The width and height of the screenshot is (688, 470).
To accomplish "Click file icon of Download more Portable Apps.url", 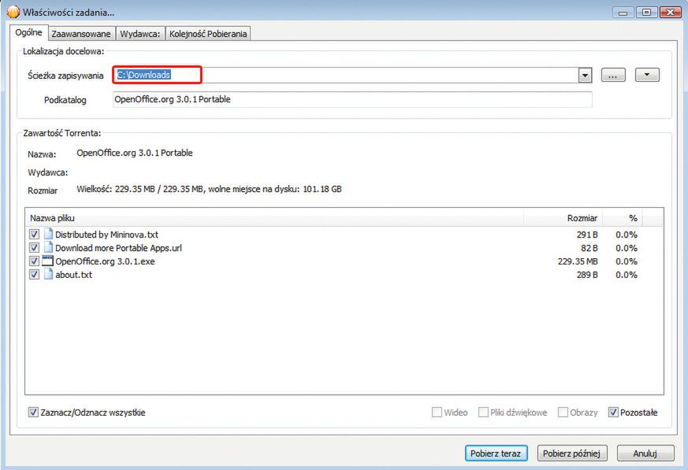I will 48,247.
